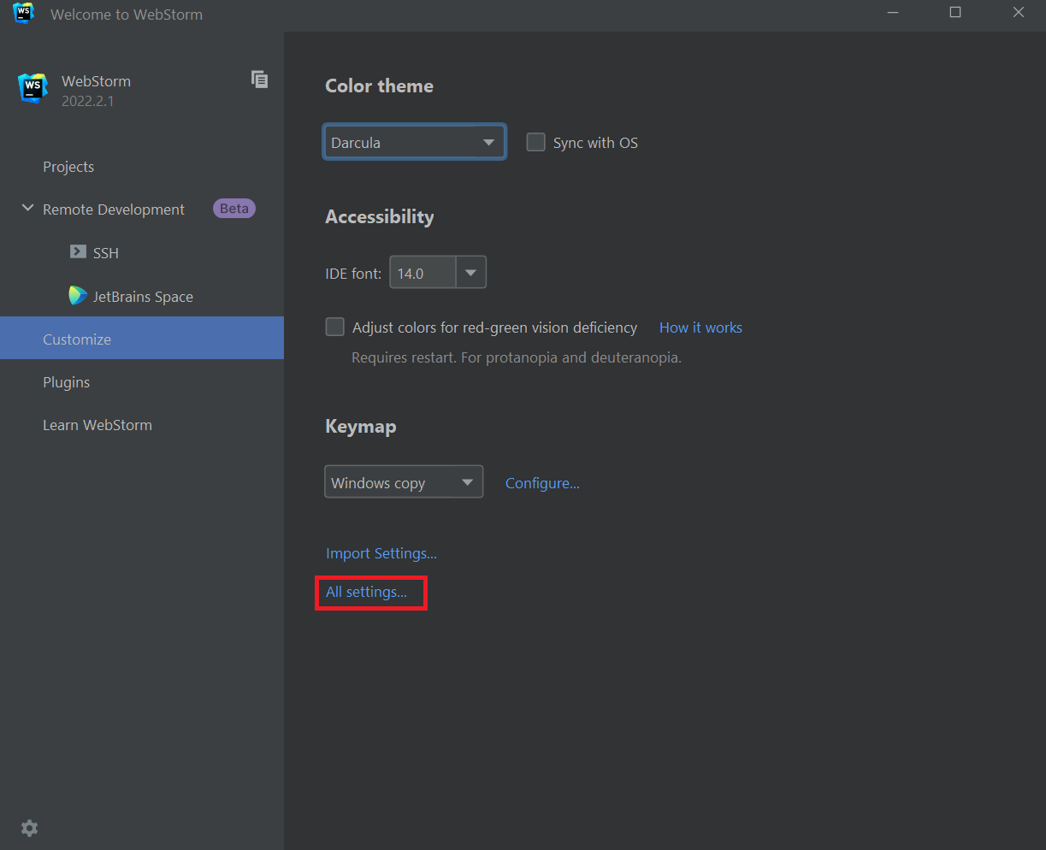Click the copy icon beside WebStorm version
Image resolution: width=1046 pixels, height=850 pixels.
(259, 80)
